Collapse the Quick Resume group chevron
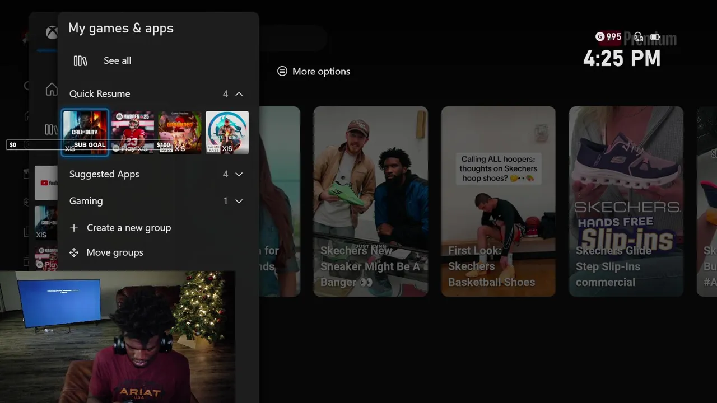The image size is (717, 403). [239, 94]
